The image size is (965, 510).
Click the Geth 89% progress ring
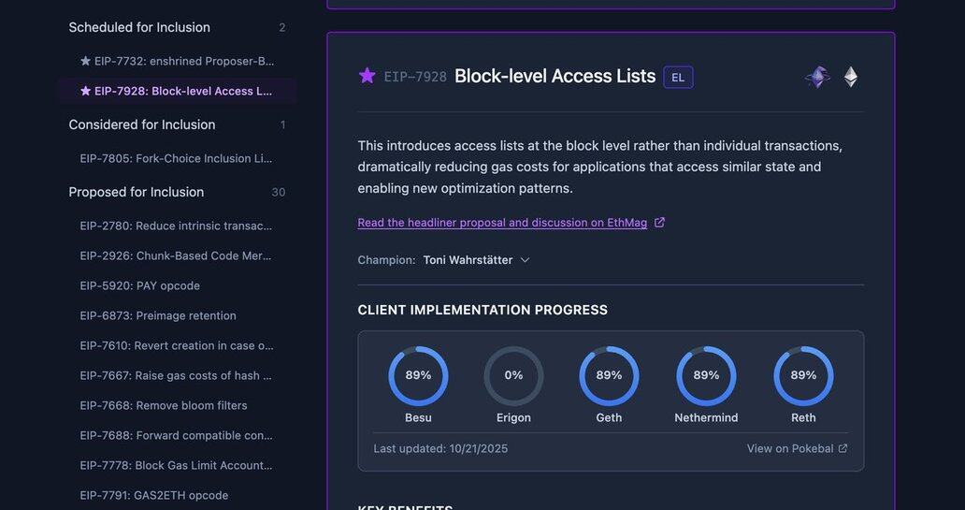(x=609, y=376)
